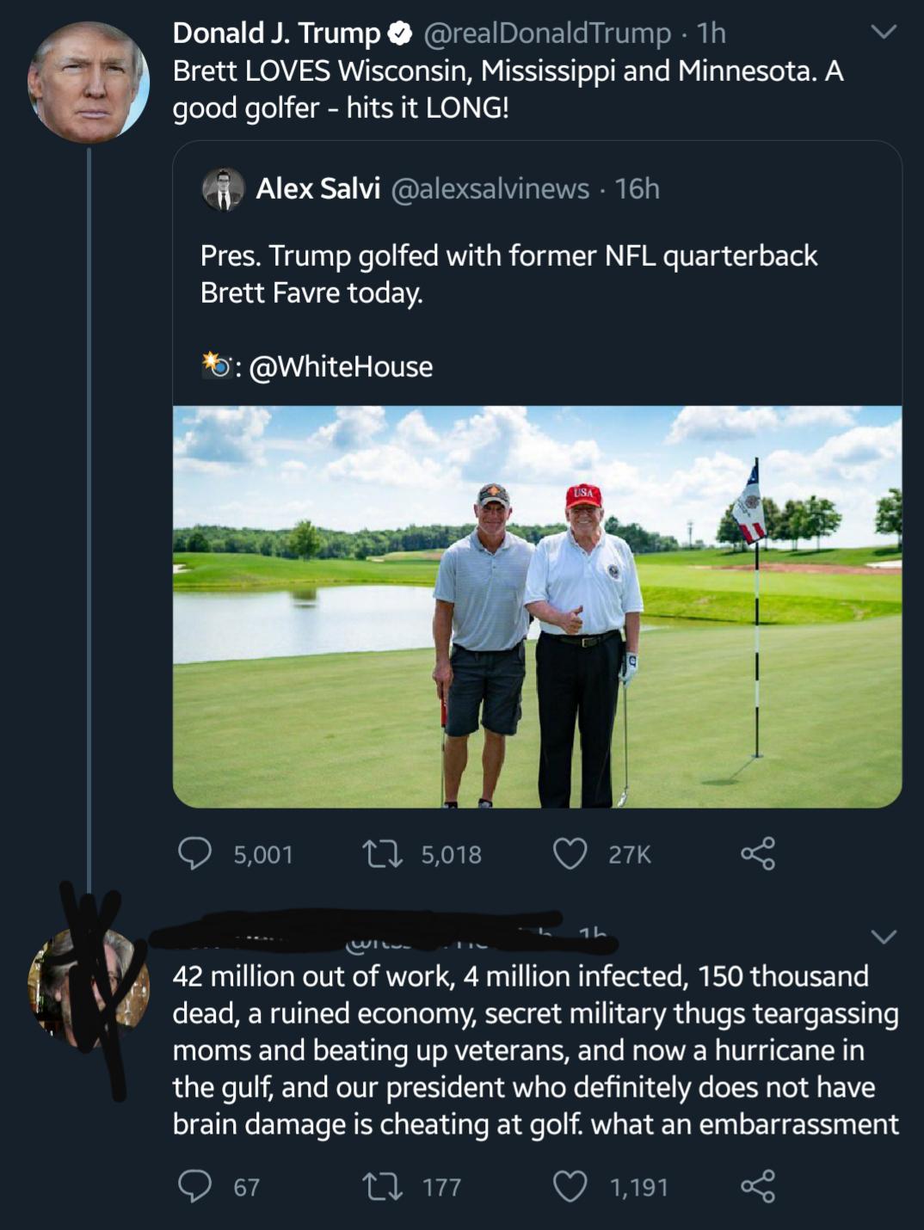Open Alex Salvi's quoted tweet text

tap(508, 274)
